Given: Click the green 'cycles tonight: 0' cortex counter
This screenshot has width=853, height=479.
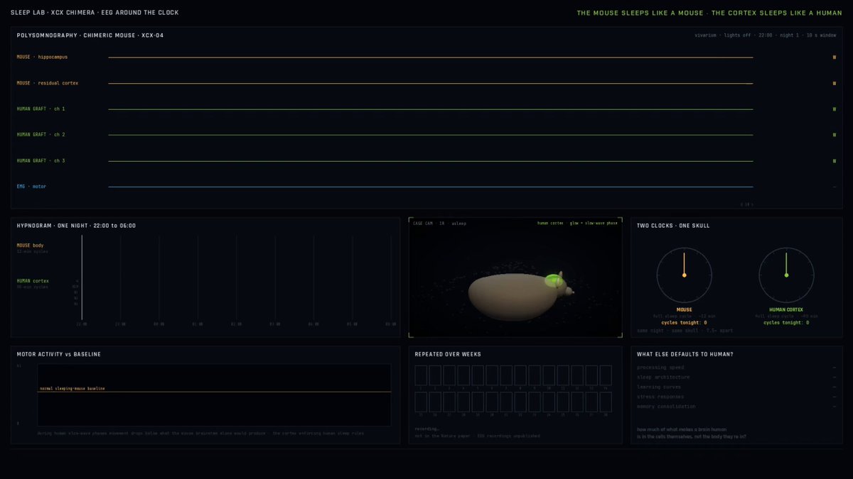Looking at the screenshot, I should pos(786,323).
